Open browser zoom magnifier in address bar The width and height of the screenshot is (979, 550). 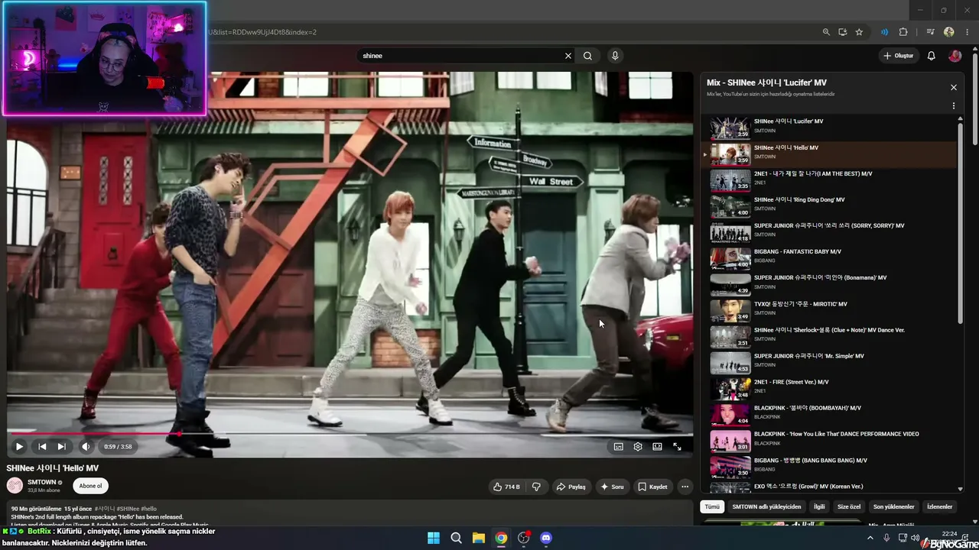point(826,32)
